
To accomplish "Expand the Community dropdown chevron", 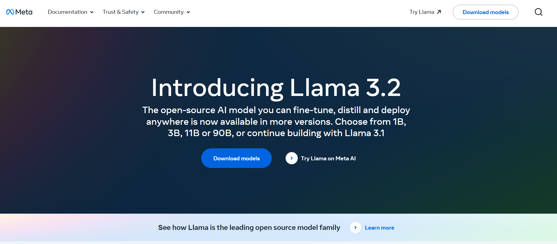I will coord(188,12).
